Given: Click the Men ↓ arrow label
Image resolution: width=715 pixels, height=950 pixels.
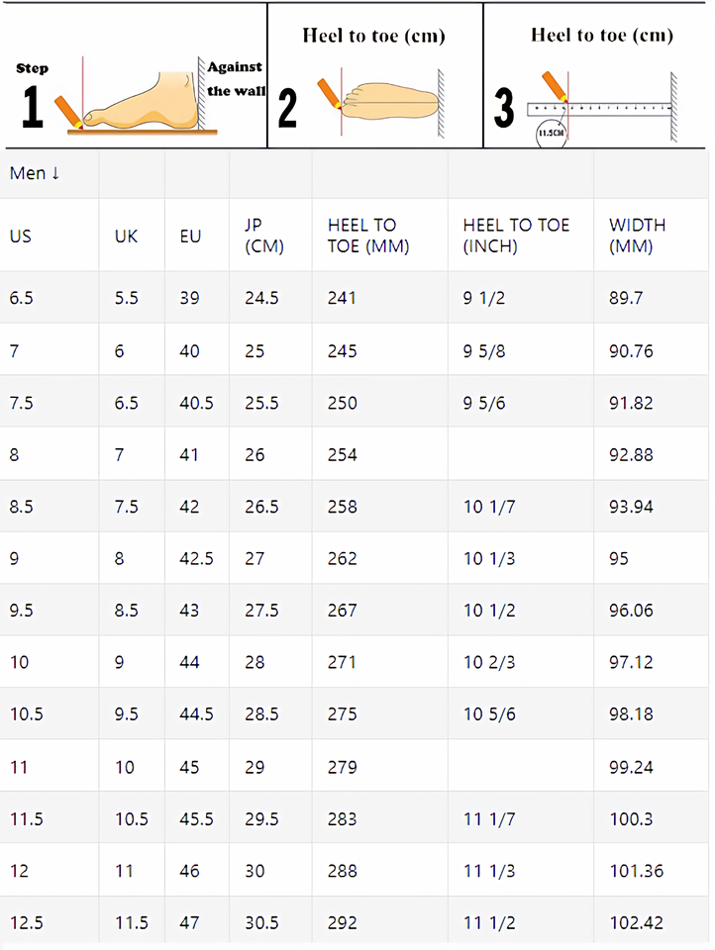Looking at the screenshot, I should pos(35,173).
